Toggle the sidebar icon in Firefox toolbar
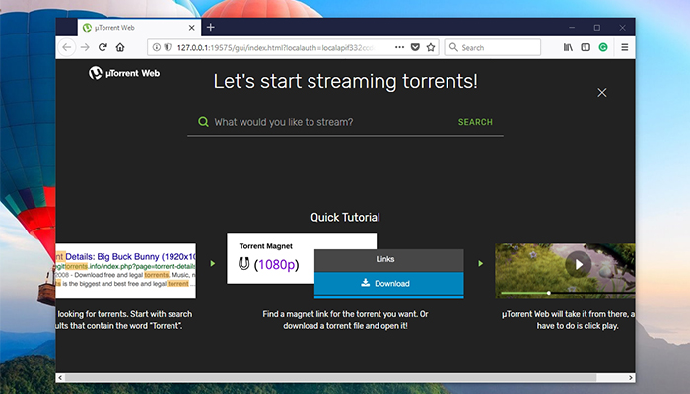690x394 pixels. (x=586, y=47)
